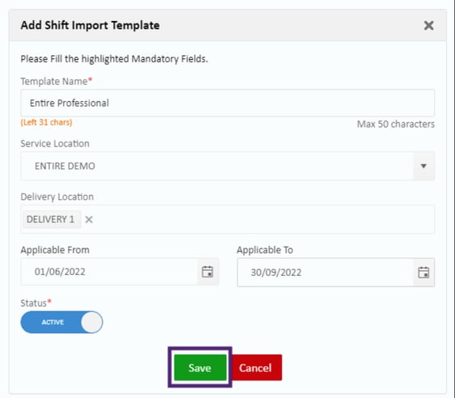Click the white knob of the Status switch
The width and height of the screenshot is (455, 398).
pos(91,322)
